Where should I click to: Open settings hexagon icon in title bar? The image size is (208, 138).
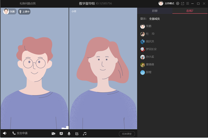tap(178, 3)
